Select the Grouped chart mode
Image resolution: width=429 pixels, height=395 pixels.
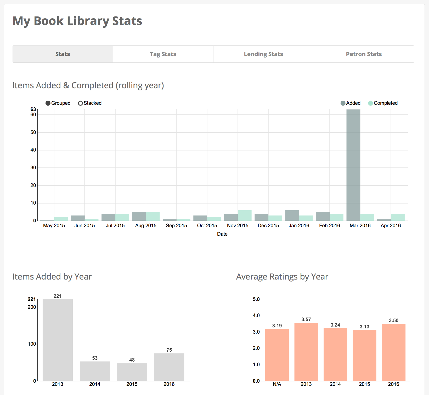click(x=48, y=103)
